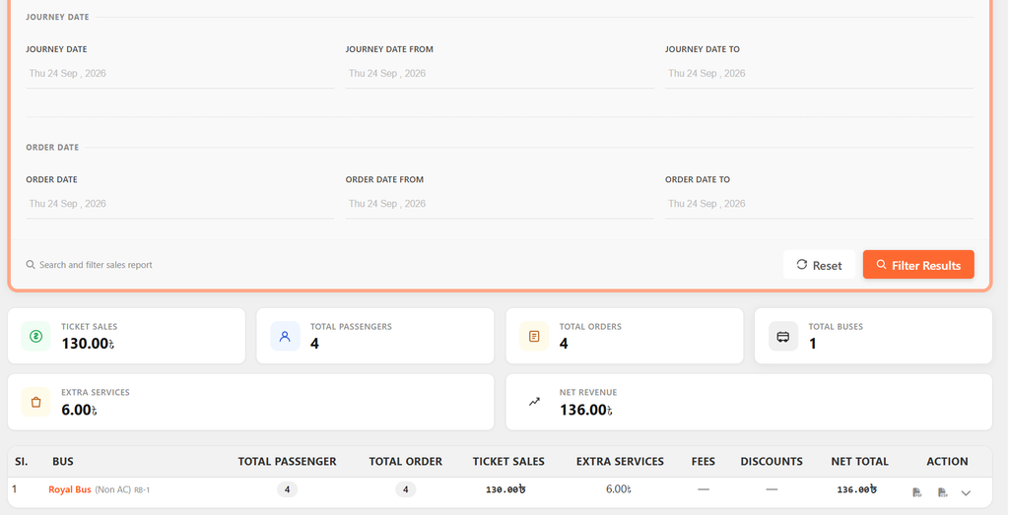Image resolution: width=1009 pixels, height=515 pixels.
Task: Apply filters with Filter Results button
Action: [x=918, y=265]
